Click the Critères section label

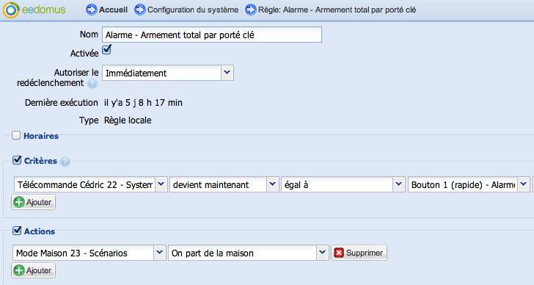pos(40,161)
